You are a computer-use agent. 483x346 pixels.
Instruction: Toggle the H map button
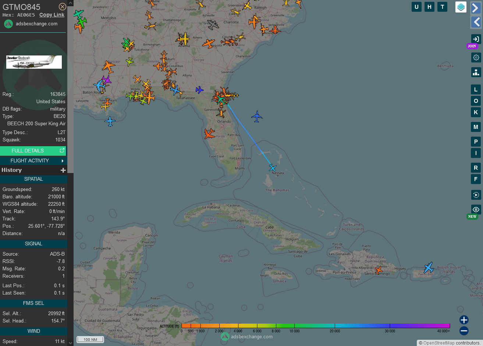(x=429, y=7)
